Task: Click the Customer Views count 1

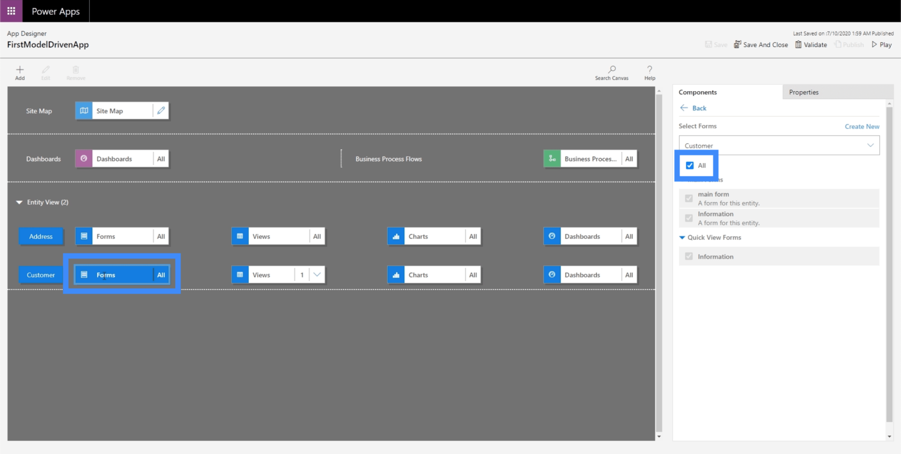Action: 302,275
